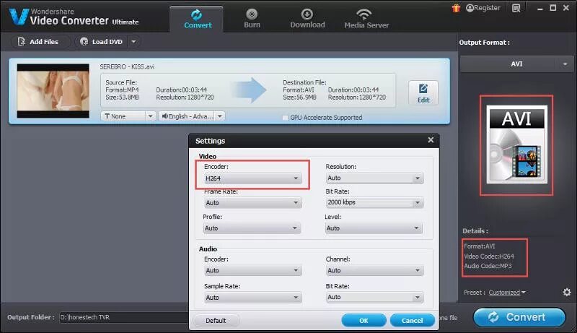Viewport: 577px width, 333px height.
Task: Click the Default button in Settings
Action: pos(216,321)
